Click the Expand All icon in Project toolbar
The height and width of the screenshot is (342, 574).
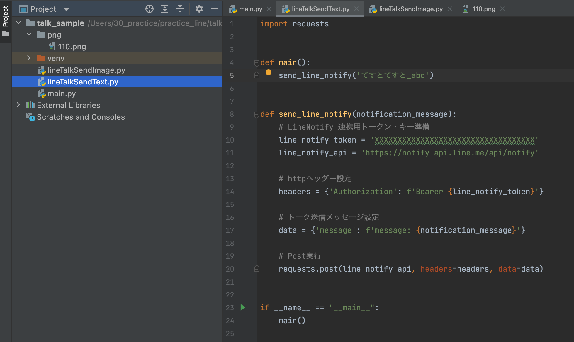[165, 9]
